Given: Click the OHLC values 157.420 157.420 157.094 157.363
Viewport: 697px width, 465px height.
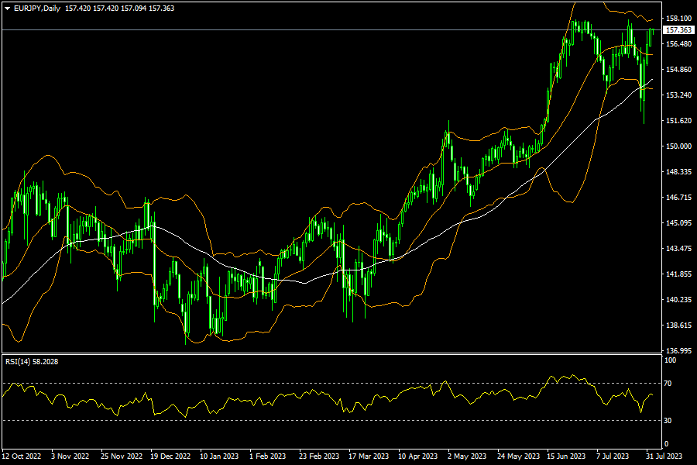Looking at the screenshot, I should (119, 9).
